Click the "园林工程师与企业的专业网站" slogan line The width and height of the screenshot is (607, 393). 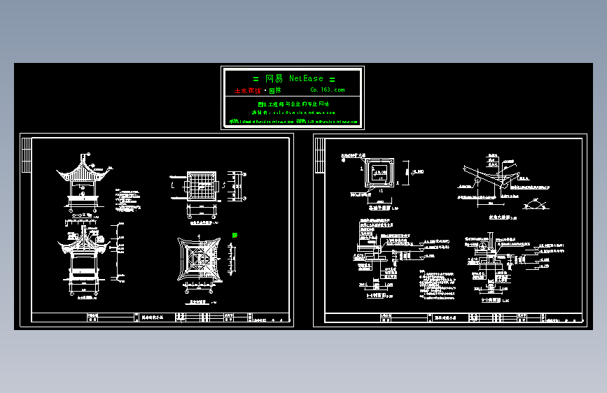(293, 104)
